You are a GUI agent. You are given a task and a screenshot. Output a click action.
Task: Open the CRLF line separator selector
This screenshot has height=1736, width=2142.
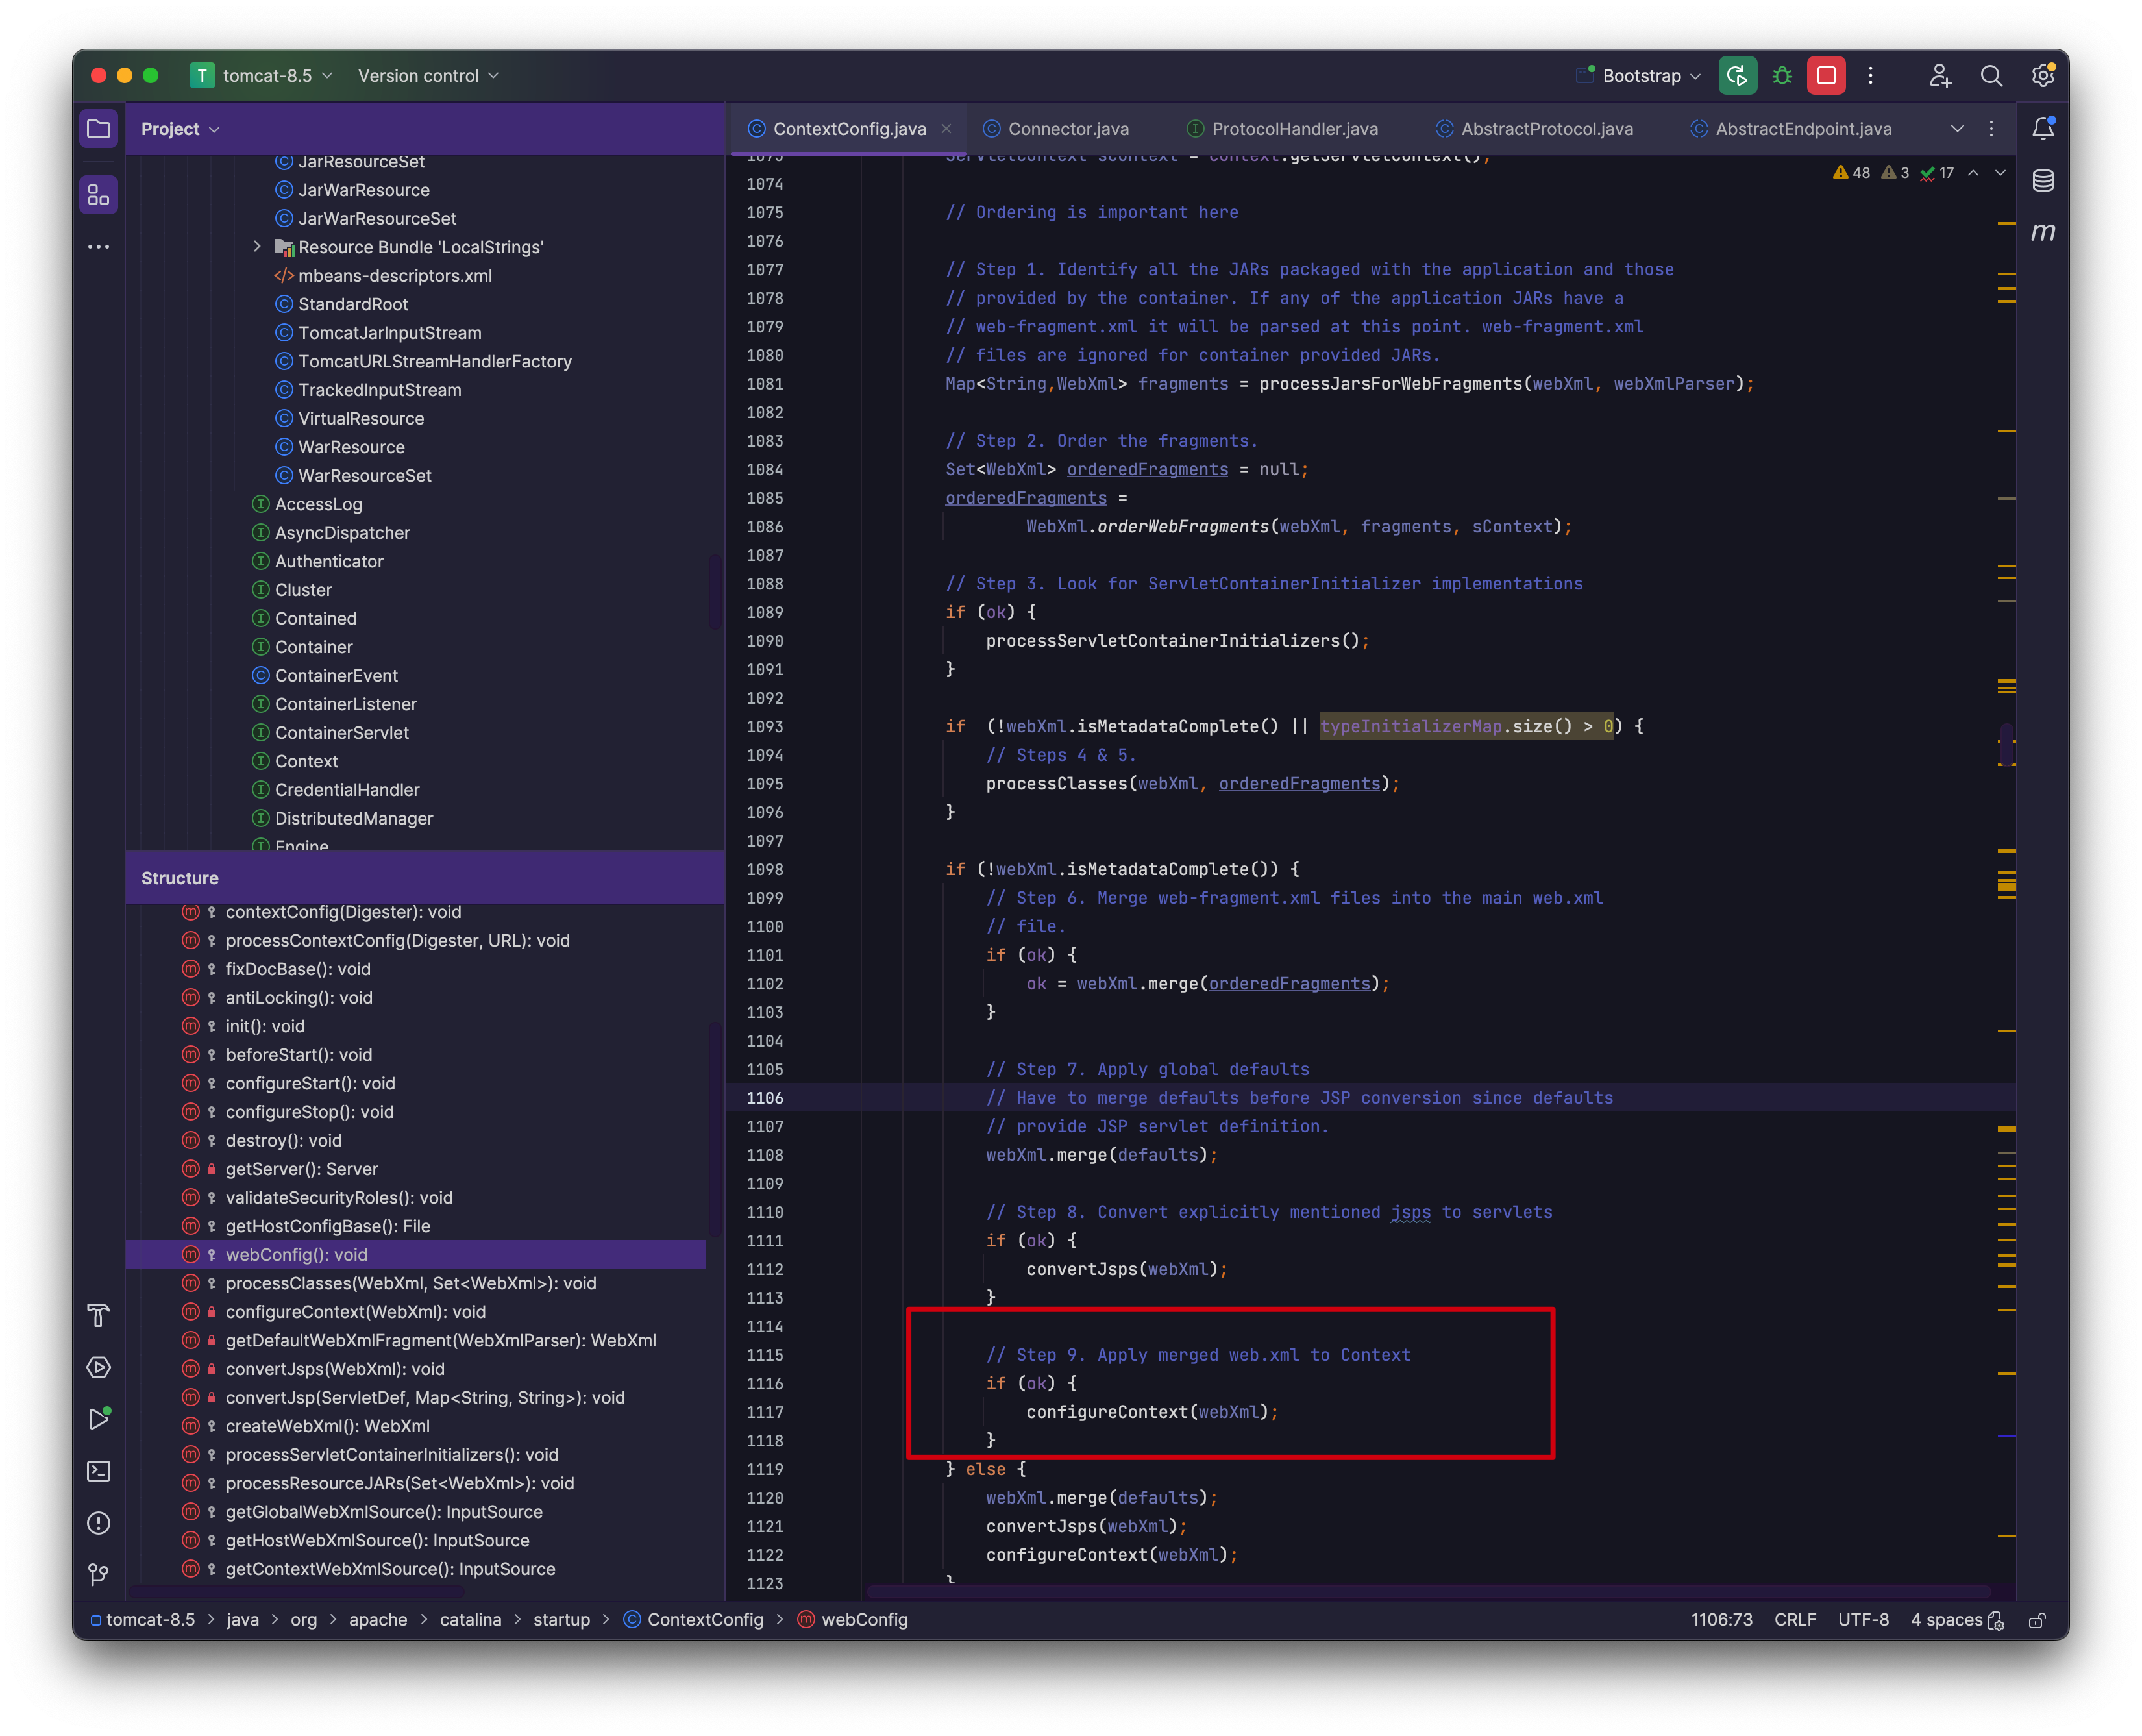pos(1794,1620)
